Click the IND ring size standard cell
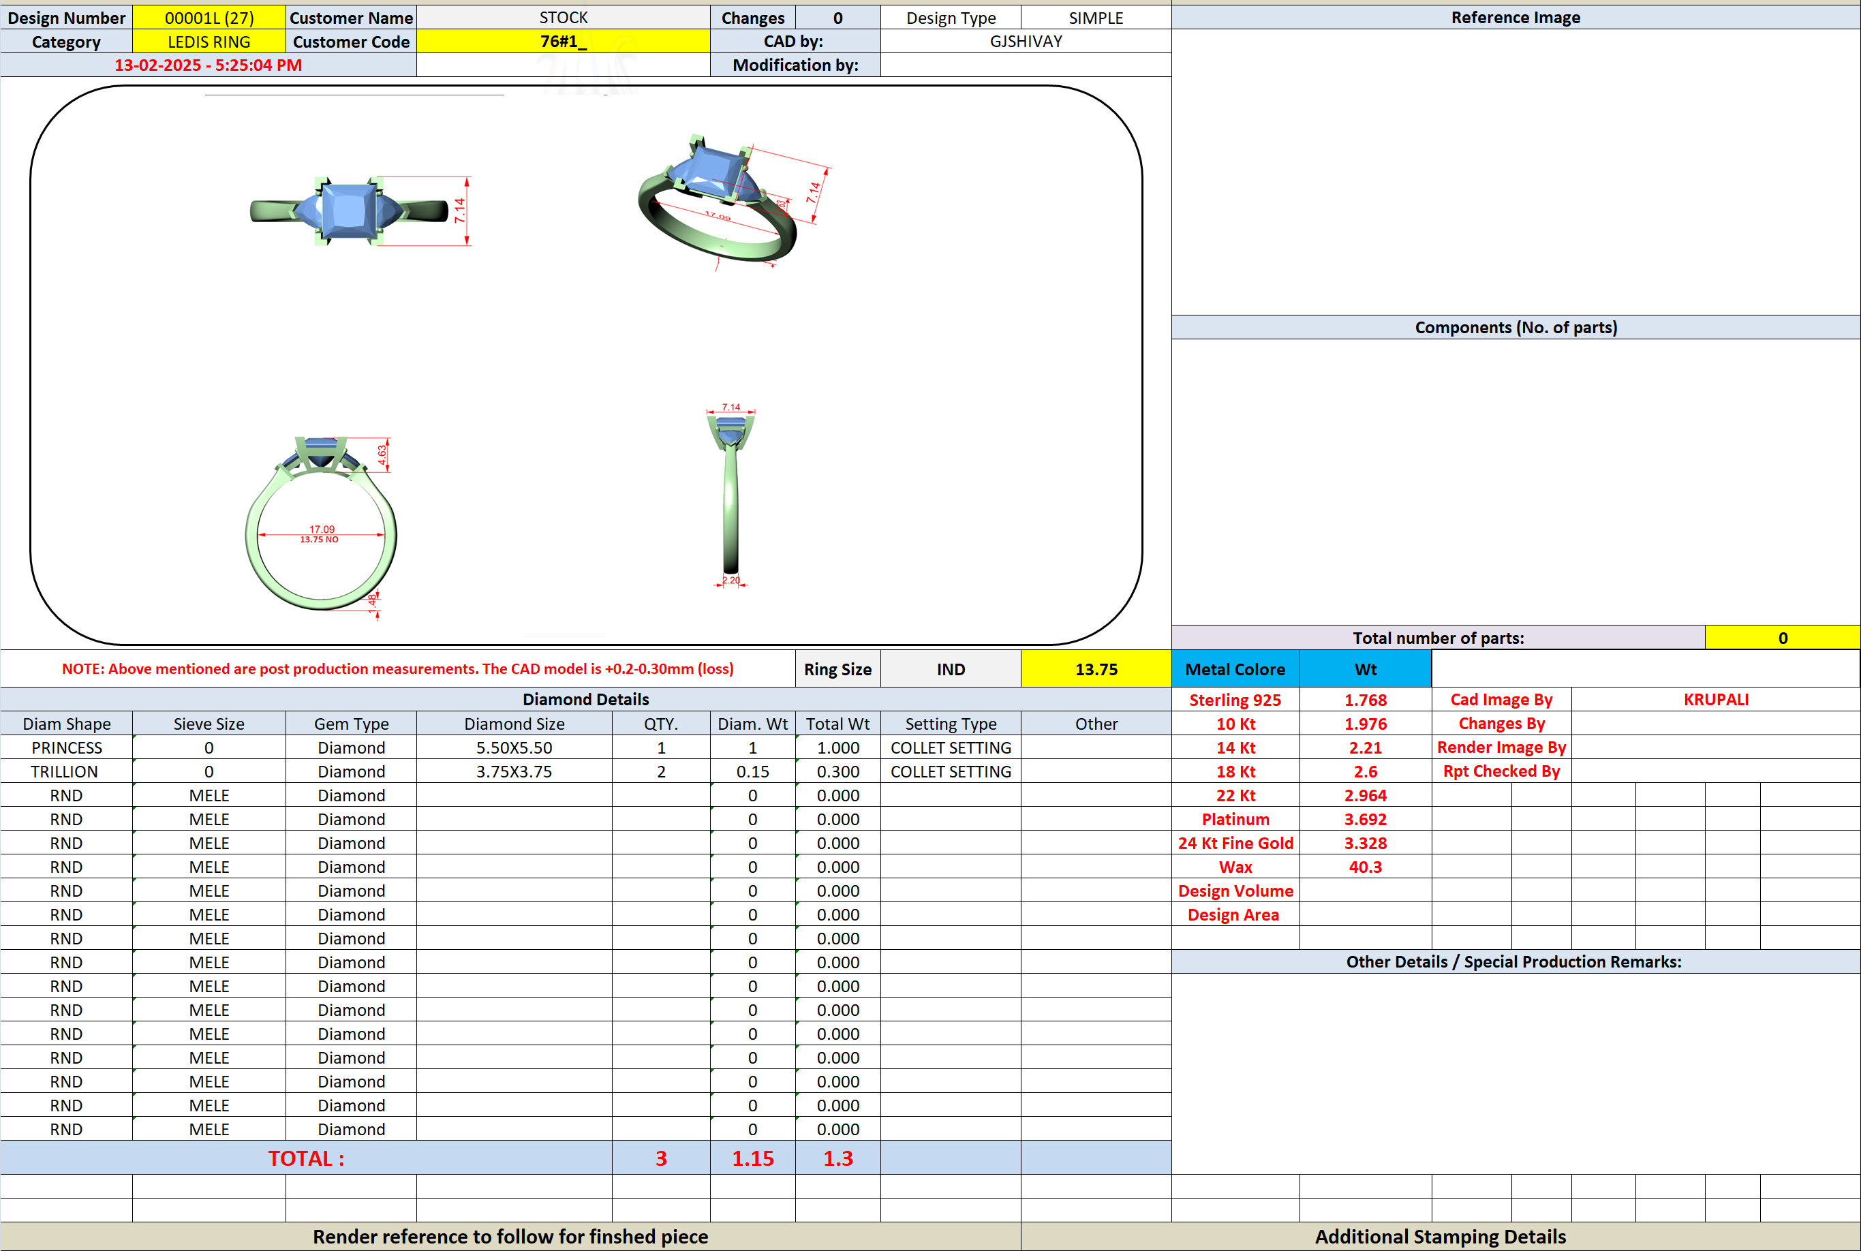Image resolution: width=1861 pixels, height=1251 pixels. click(x=951, y=669)
